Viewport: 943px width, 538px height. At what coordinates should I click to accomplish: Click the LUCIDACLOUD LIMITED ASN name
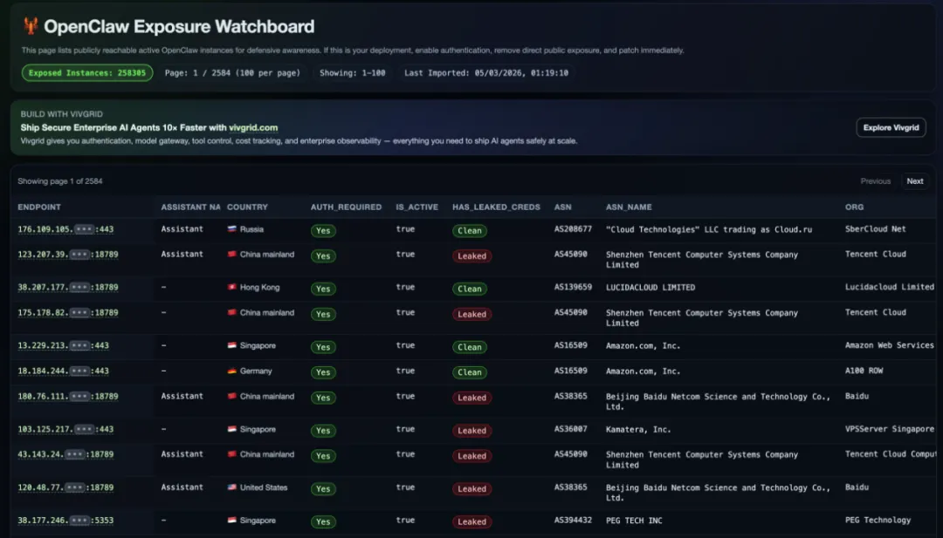[x=650, y=288]
